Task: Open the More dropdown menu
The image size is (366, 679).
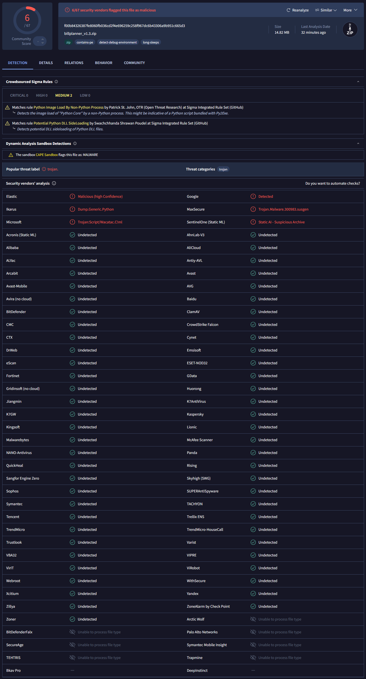Action: tap(350, 10)
